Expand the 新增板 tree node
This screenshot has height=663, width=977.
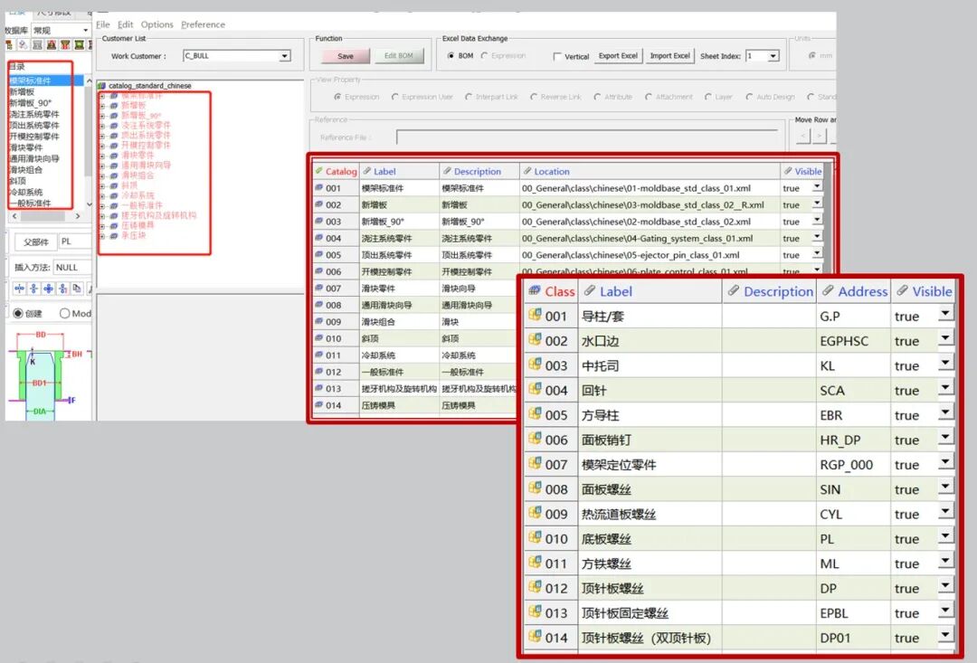click(101, 105)
